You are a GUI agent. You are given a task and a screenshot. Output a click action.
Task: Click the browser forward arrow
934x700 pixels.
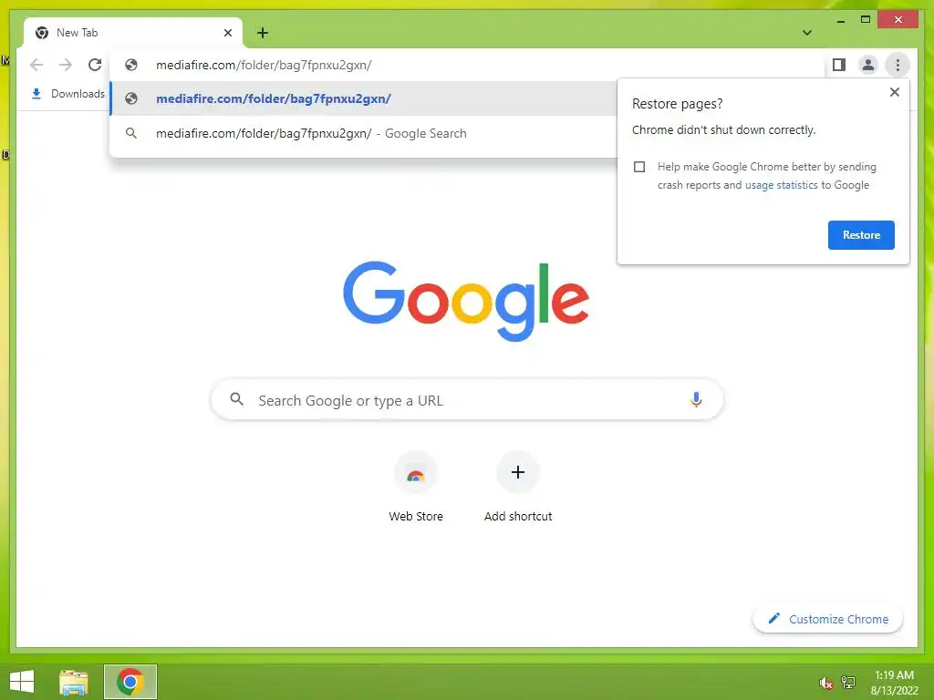66,65
